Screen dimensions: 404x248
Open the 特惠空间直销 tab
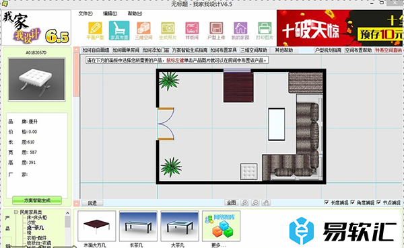point(389,50)
